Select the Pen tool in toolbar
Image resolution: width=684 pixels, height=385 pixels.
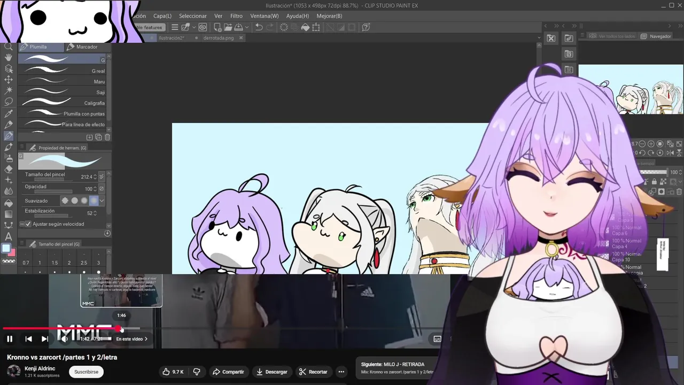pos(9,136)
